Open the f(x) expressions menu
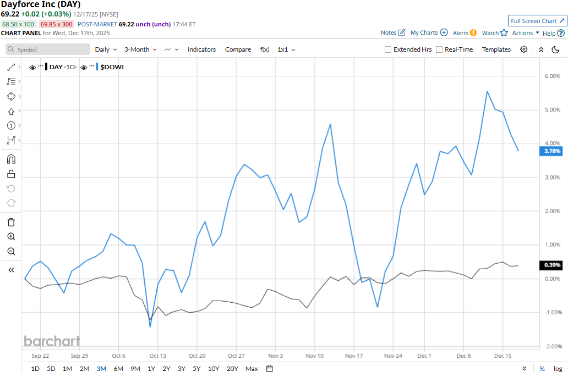568x372 pixels. click(264, 49)
